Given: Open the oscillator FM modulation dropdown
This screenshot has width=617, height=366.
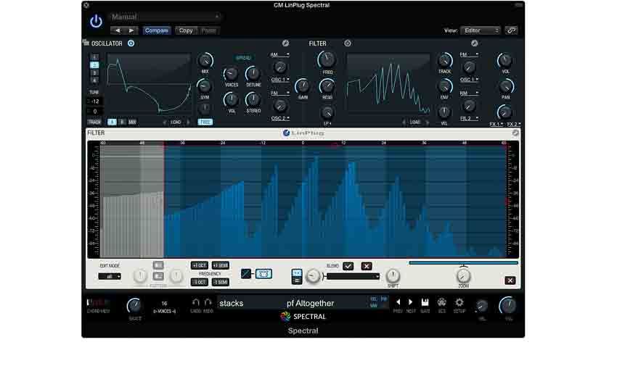Looking at the screenshot, I should tap(279, 93).
